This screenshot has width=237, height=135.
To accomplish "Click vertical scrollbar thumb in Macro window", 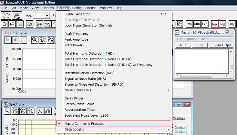I will click(x=231, y=67).
